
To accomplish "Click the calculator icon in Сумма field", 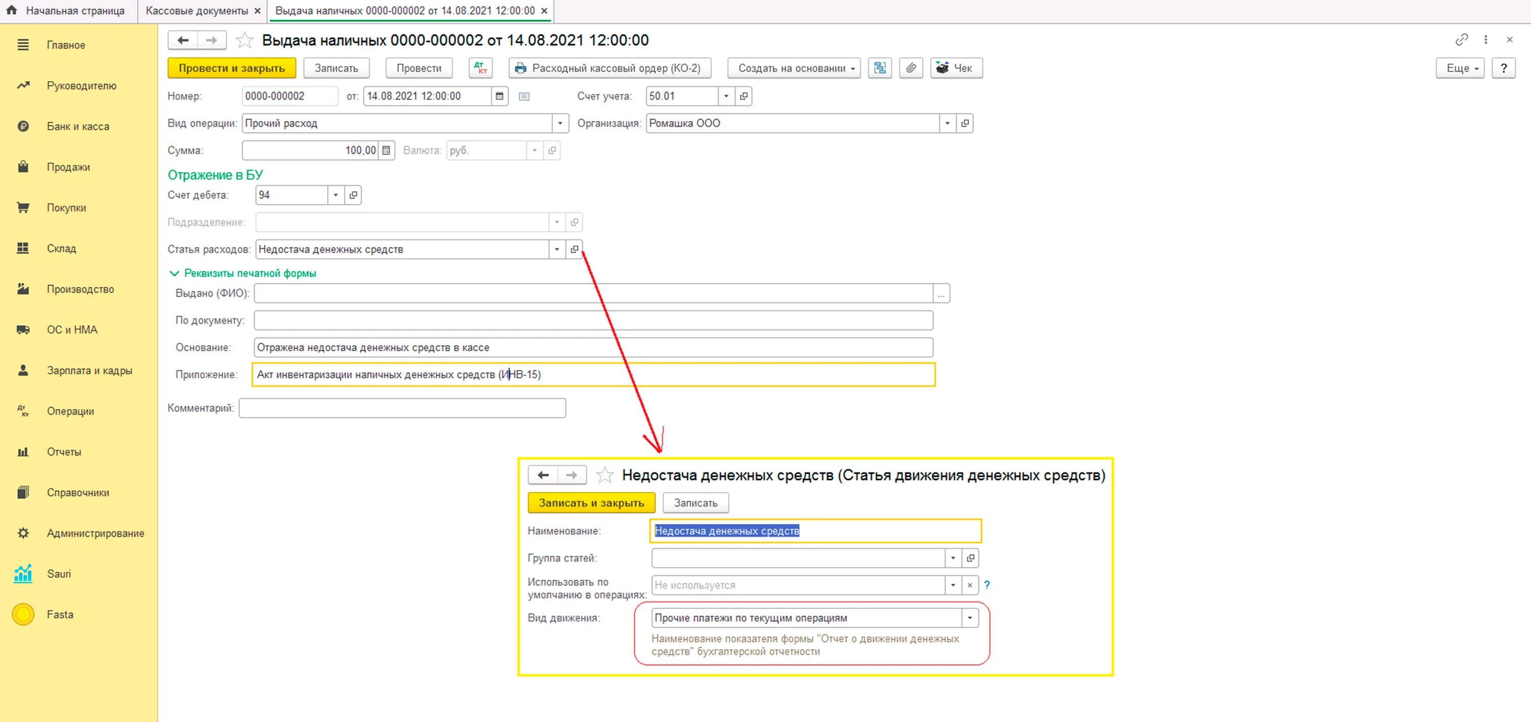I will (386, 151).
